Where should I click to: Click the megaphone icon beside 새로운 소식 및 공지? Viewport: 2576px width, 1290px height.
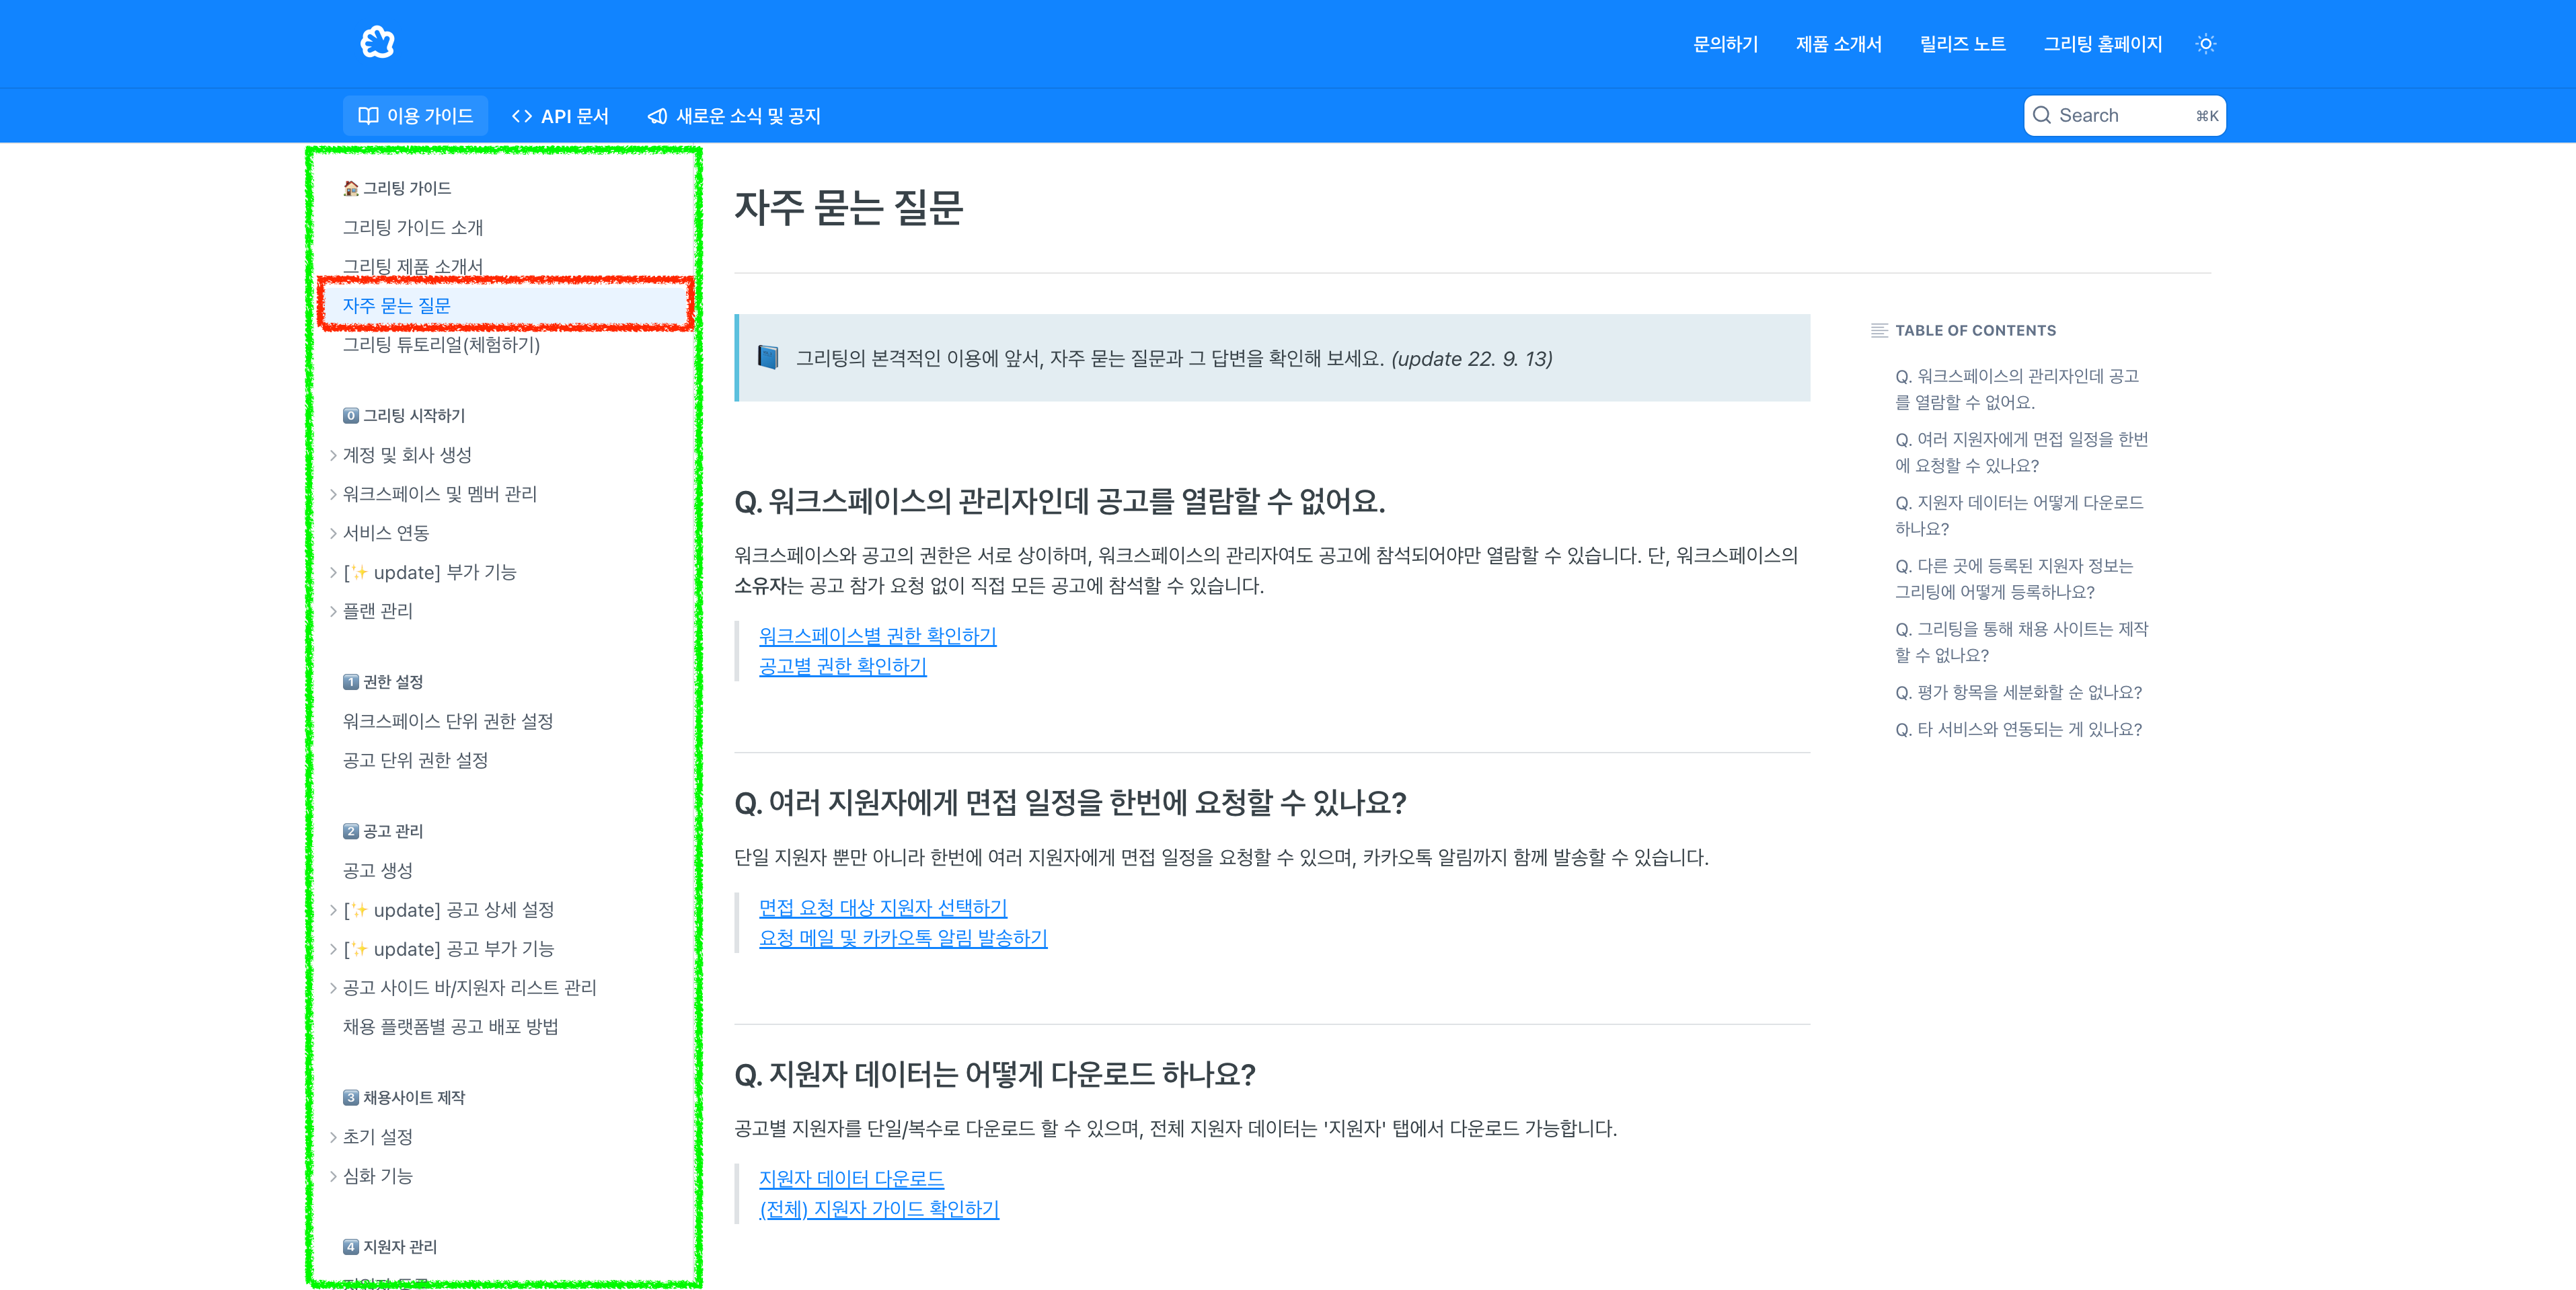coord(657,115)
